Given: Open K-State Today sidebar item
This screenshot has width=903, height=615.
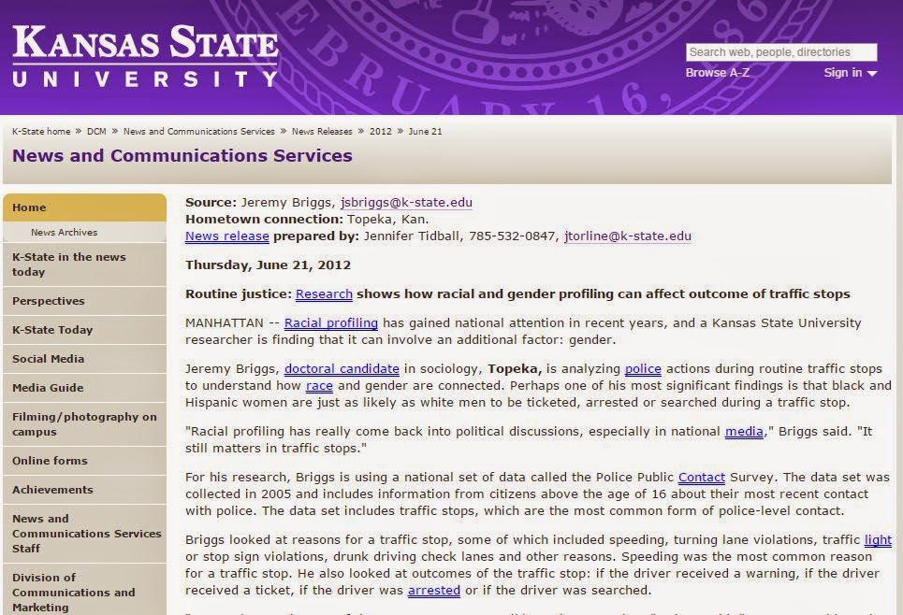Looking at the screenshot, I should 84,330.
